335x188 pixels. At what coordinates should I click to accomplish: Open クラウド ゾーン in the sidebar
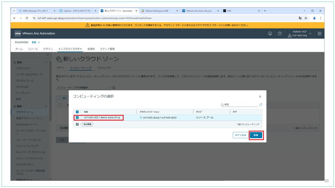(25, 112)
